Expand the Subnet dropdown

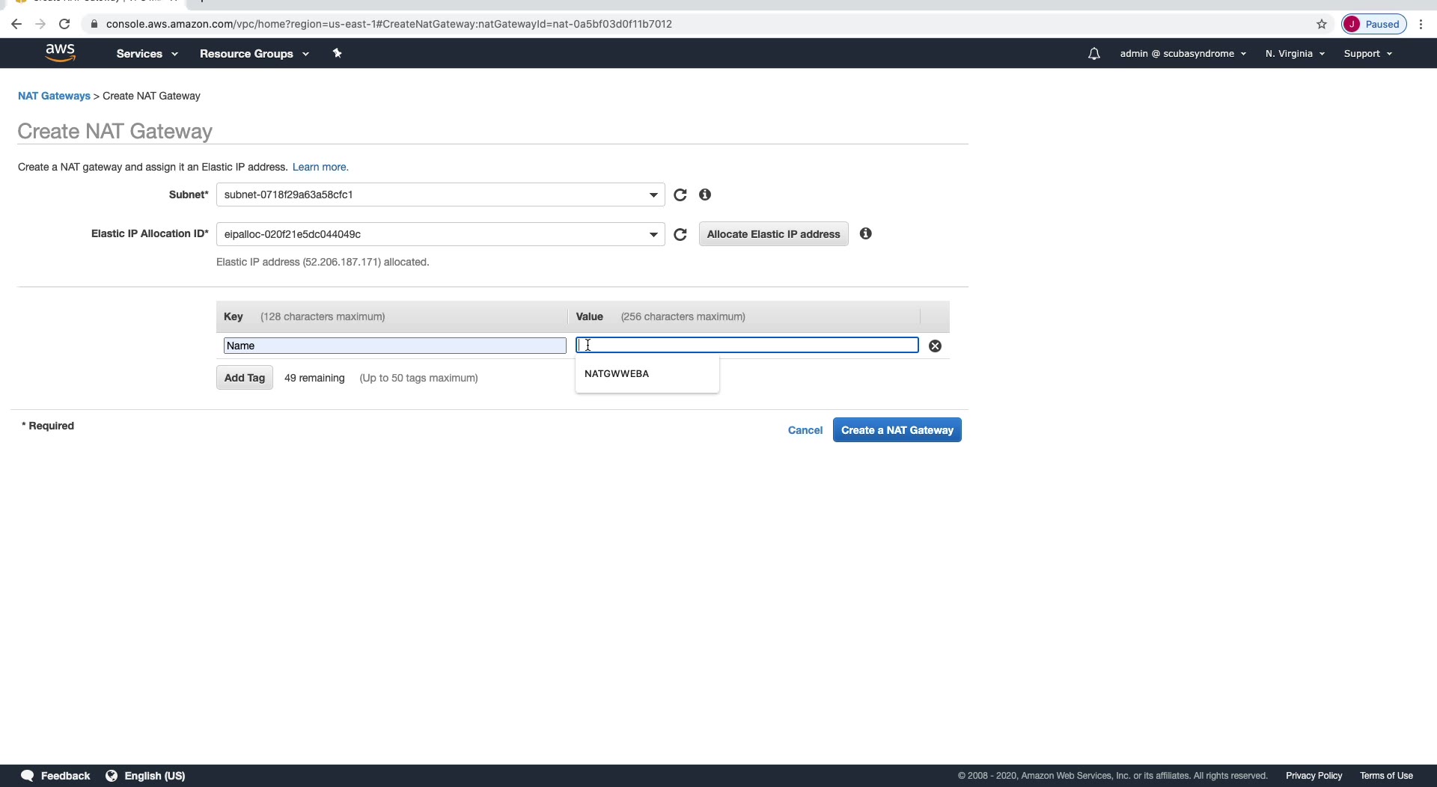point(440,195)
